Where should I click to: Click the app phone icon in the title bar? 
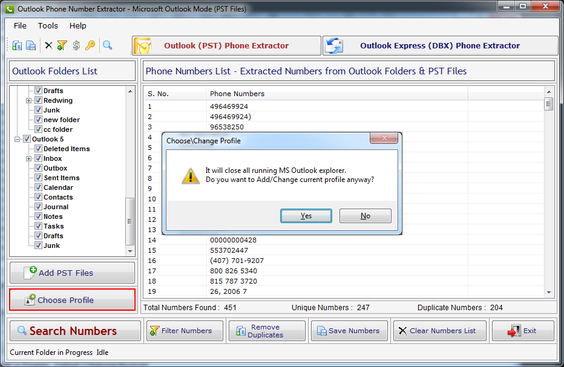coord(10,9)
